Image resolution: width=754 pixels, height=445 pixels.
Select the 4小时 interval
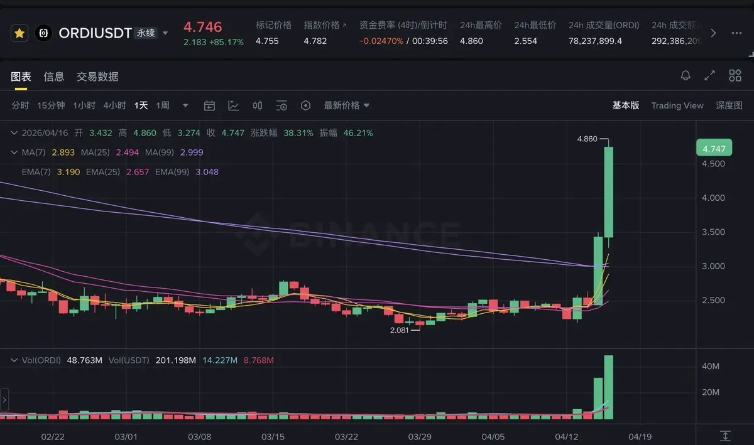coord(115,105)
